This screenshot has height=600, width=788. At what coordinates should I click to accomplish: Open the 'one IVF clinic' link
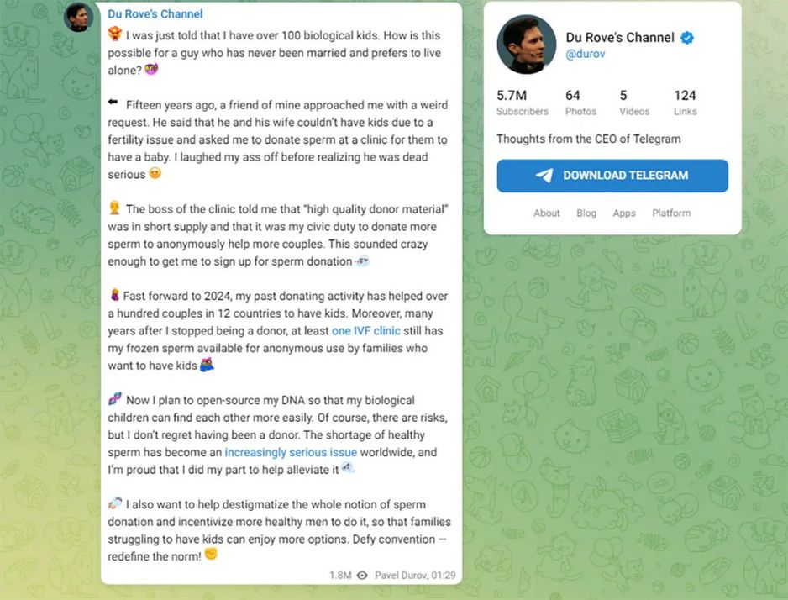pos(365,331)
